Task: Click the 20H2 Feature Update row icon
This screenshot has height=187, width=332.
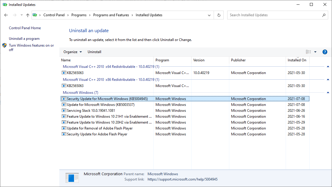Action: (64, 122)
